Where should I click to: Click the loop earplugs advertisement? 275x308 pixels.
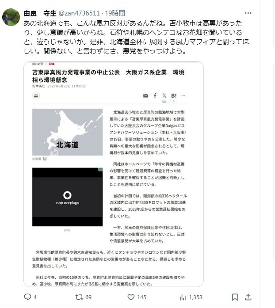[x=67, y=197]
